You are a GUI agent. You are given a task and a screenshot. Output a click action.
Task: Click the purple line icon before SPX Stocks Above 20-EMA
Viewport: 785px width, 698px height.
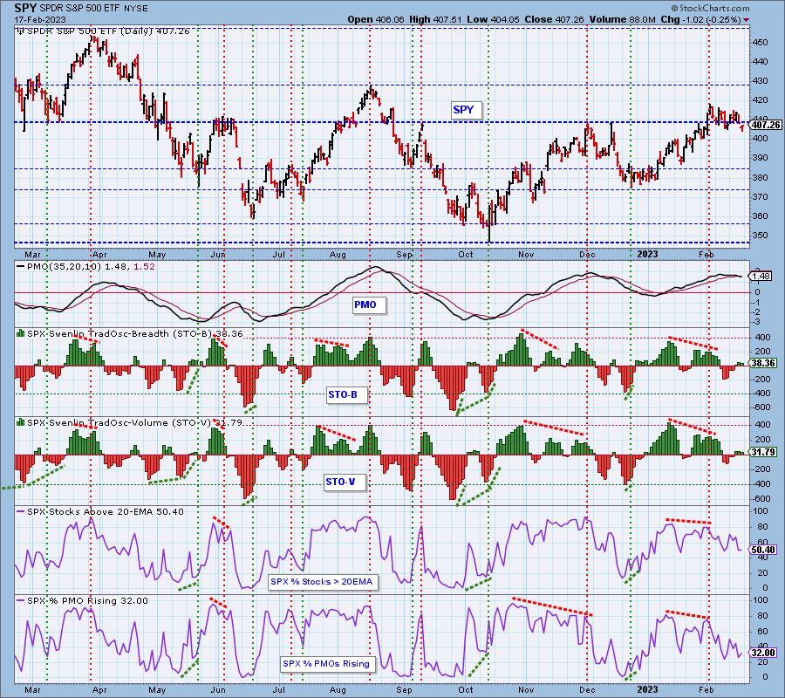21,512
